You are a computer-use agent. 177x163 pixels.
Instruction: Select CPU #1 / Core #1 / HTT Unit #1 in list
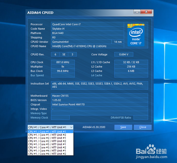(x=50, y=132)
